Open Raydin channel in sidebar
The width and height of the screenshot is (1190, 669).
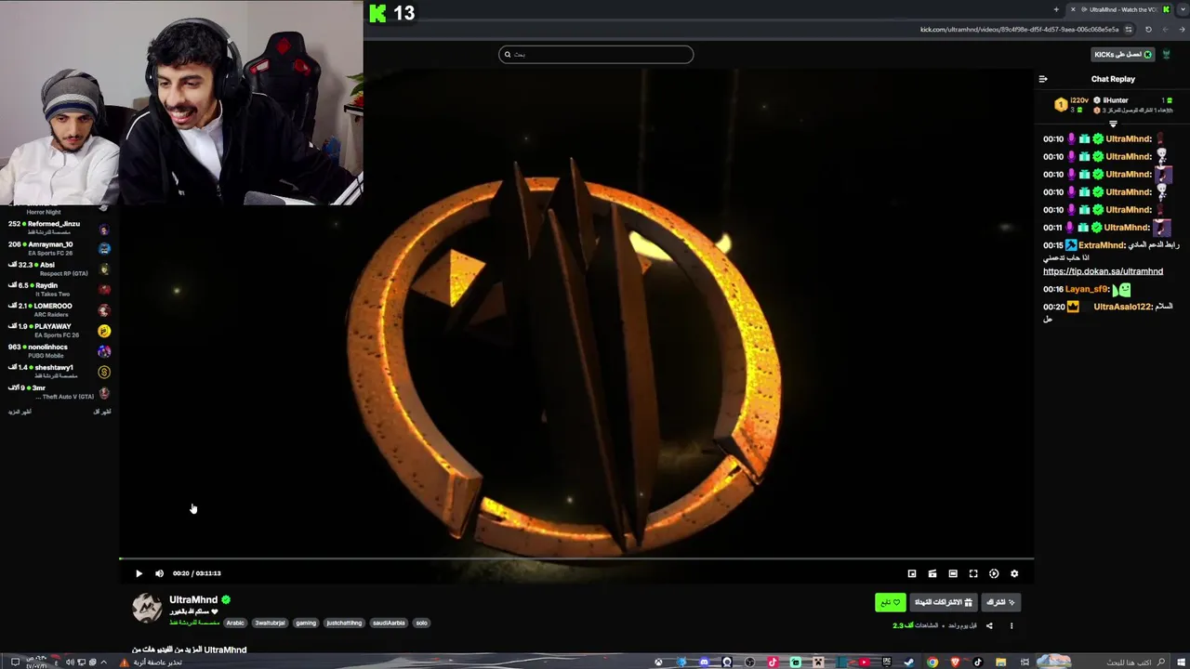(59, 289)
